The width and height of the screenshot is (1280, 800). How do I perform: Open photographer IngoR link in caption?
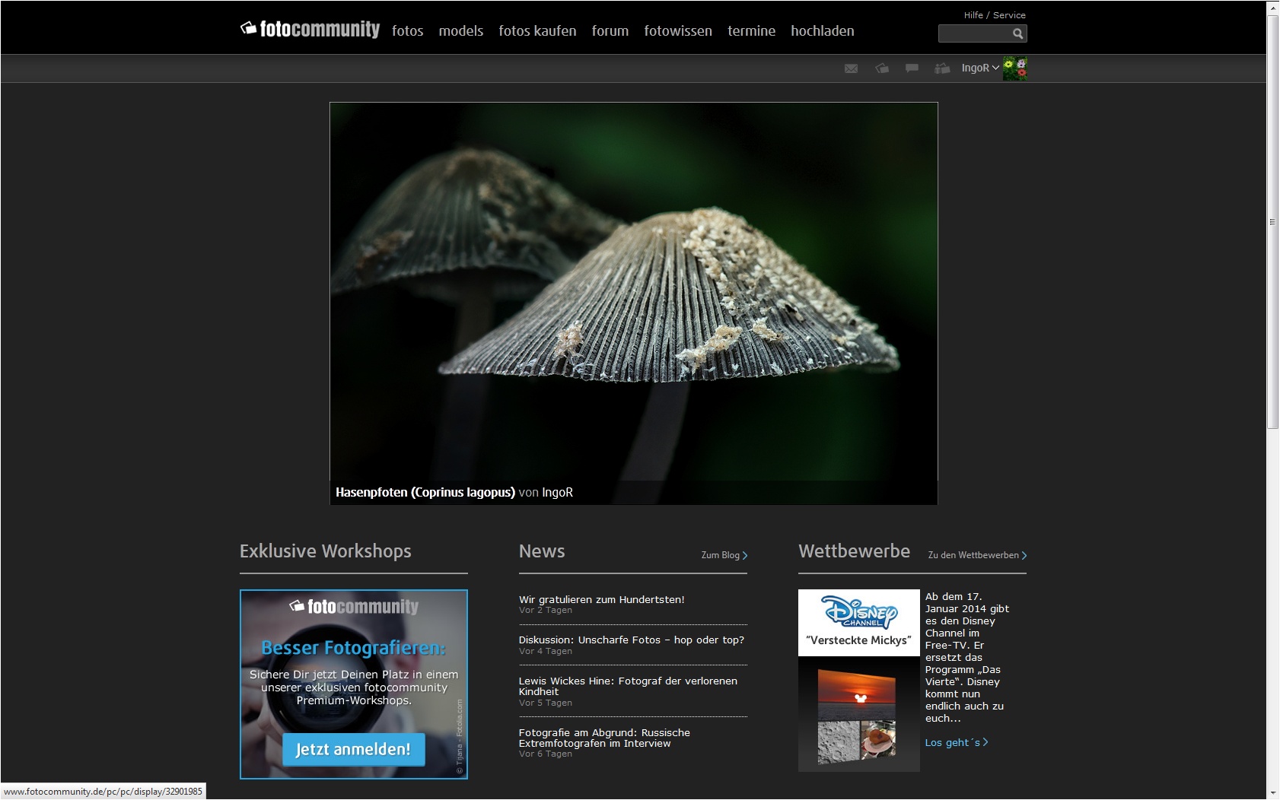pos(557,492)
